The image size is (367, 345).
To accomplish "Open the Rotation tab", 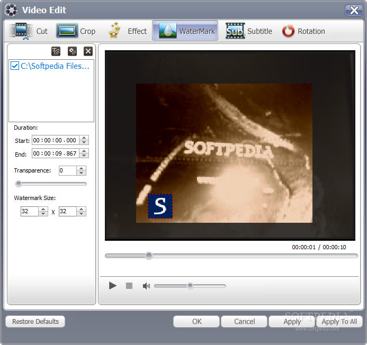I will click(303, 31).
